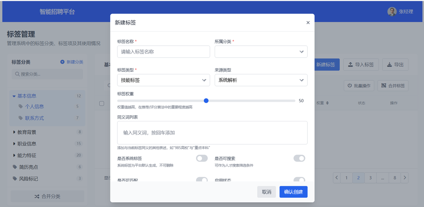Click the 智能招聘平台 title

pos(57,12)
